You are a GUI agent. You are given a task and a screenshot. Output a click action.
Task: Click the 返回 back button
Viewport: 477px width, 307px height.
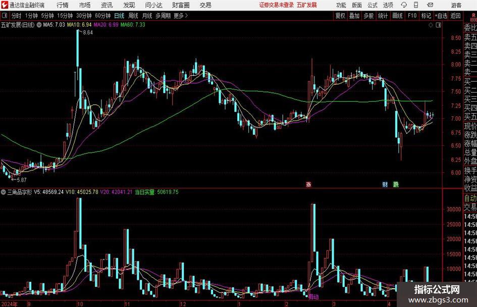click(x=455, y=16)
